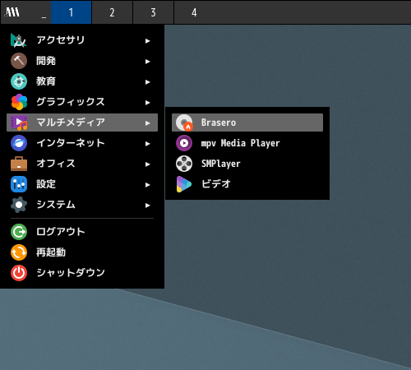
Task: Click the SMPlayer film reel icon
Action: tap(184, 164)
